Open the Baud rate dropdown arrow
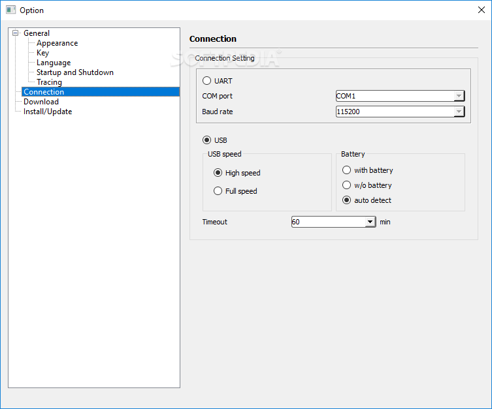The height and width of the screenshot is (409, 492). point(459,112)
